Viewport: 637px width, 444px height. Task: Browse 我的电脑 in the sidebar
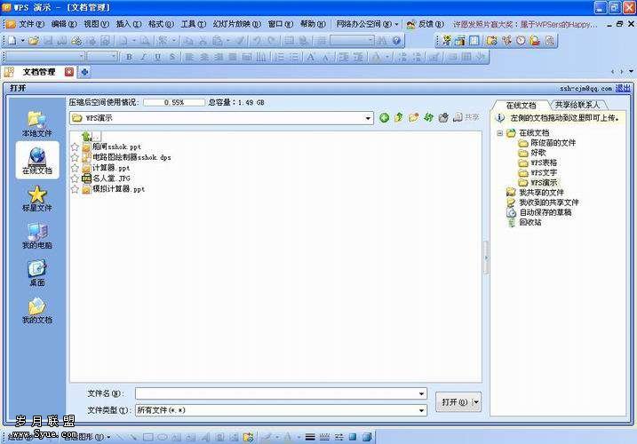[37, 235]
